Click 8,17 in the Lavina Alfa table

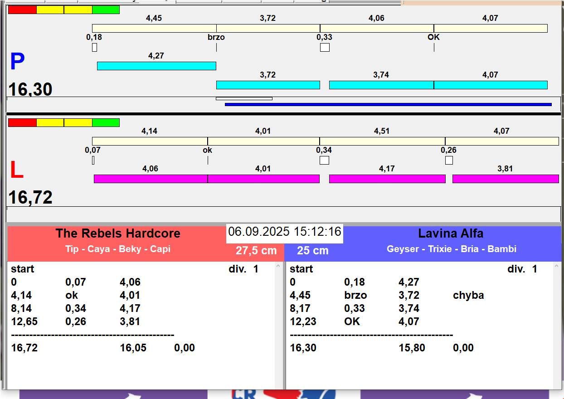[300, 308]
